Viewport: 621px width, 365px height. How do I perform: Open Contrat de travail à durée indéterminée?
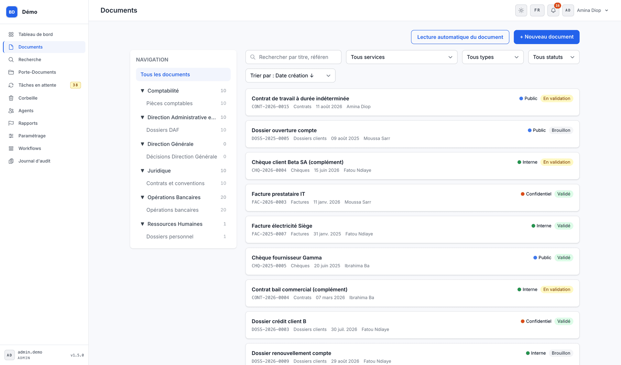click(412, 102)
